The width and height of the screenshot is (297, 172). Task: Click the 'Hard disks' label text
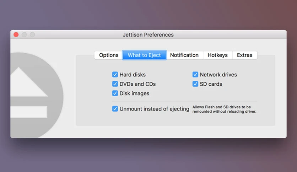133,75
